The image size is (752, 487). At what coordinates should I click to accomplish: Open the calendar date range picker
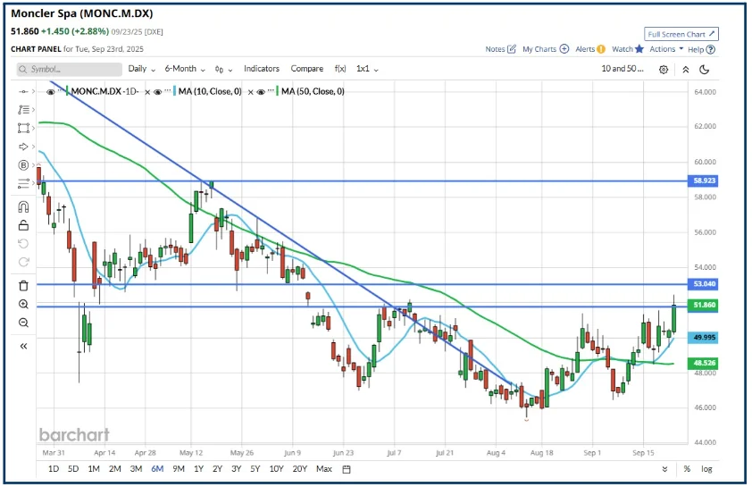pos(347,469)
